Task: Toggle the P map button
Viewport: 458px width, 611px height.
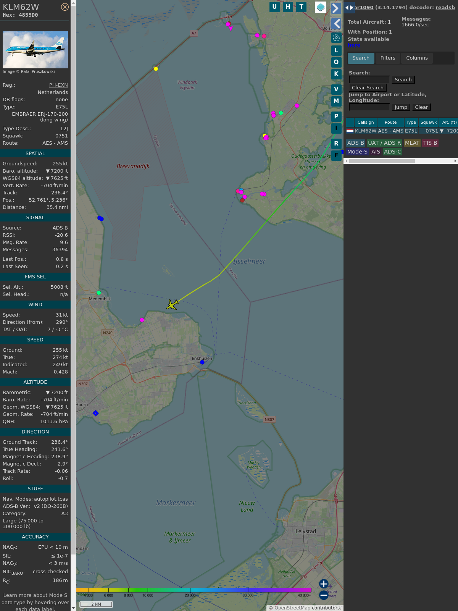Action: 336,116
